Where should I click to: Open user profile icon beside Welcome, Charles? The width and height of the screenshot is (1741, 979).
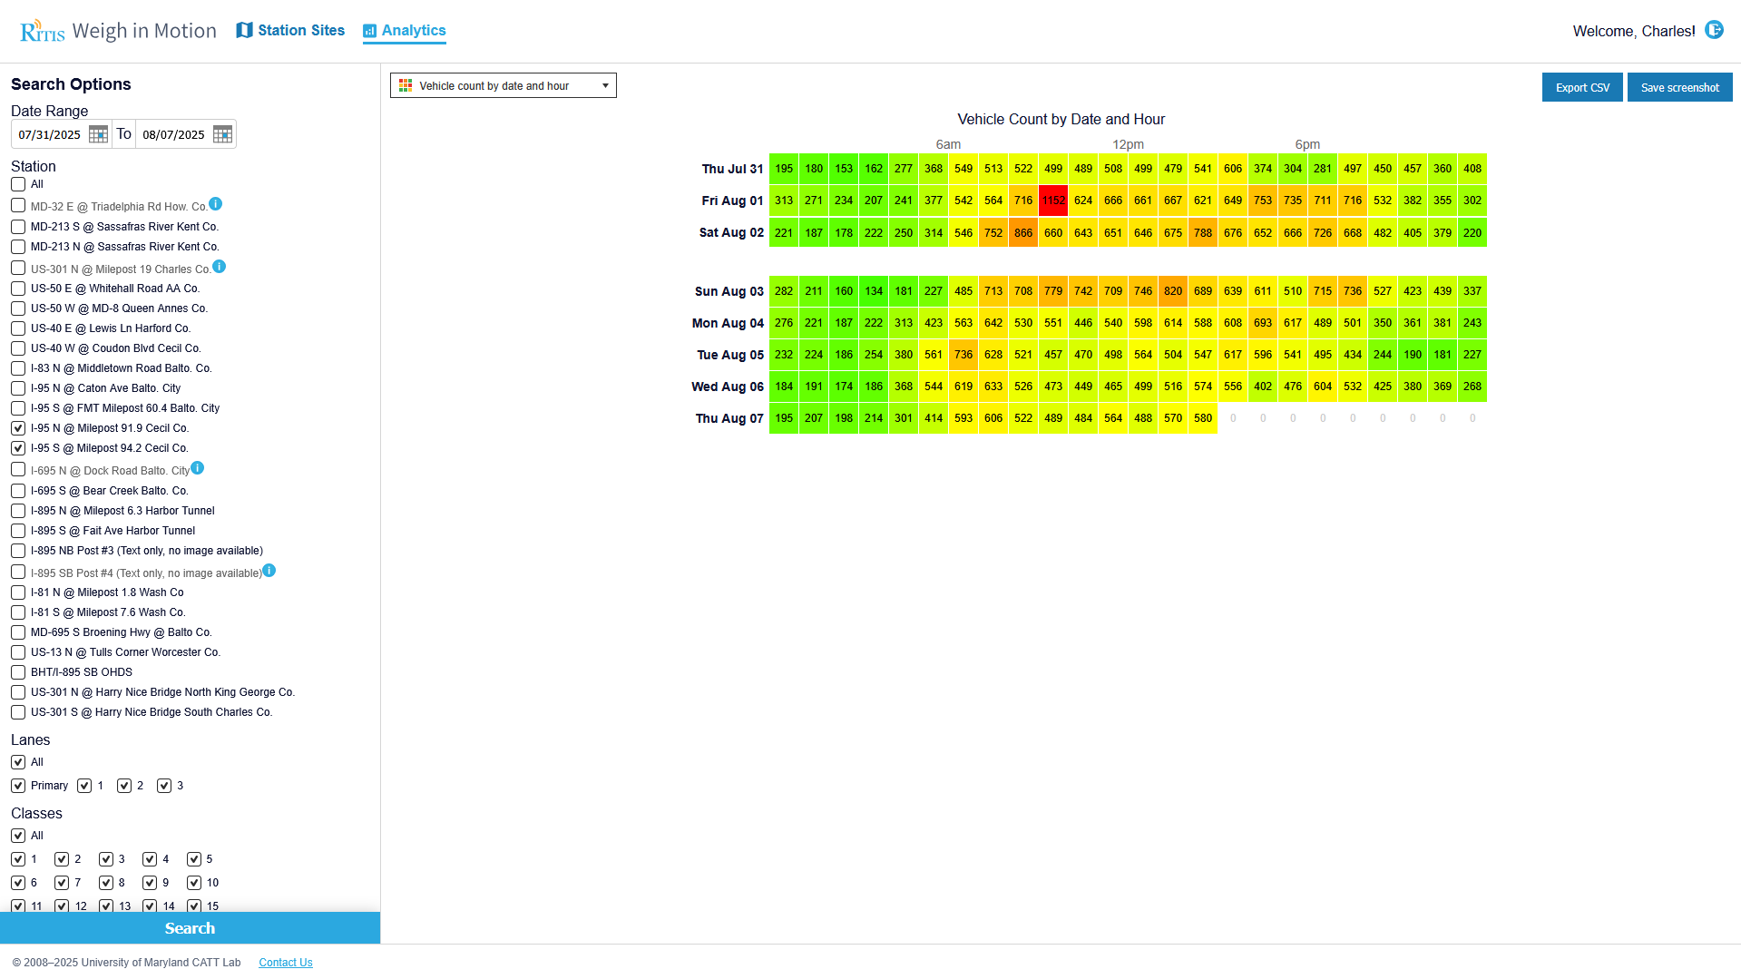coord(1713,30)
